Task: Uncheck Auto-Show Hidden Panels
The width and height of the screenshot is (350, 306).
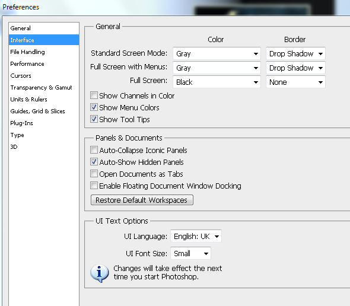Action: (x=94, y=161)
